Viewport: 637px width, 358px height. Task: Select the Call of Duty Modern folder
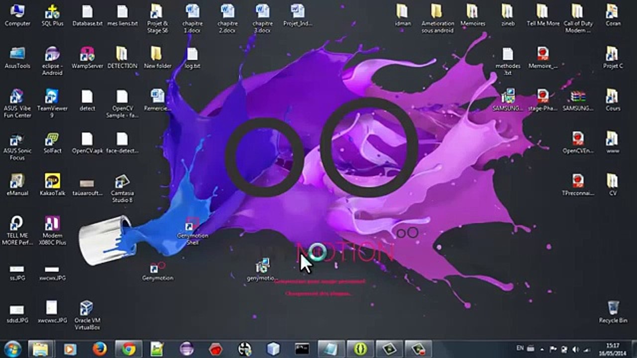[578, 19]
